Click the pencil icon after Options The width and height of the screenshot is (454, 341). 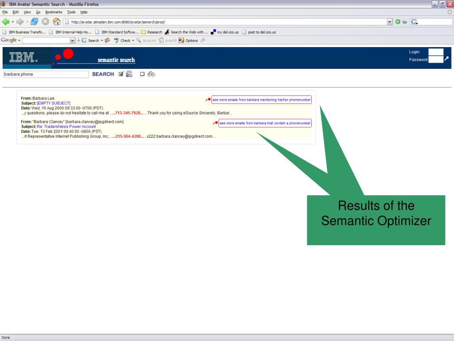pyautogui.click(x=203, y=40)
